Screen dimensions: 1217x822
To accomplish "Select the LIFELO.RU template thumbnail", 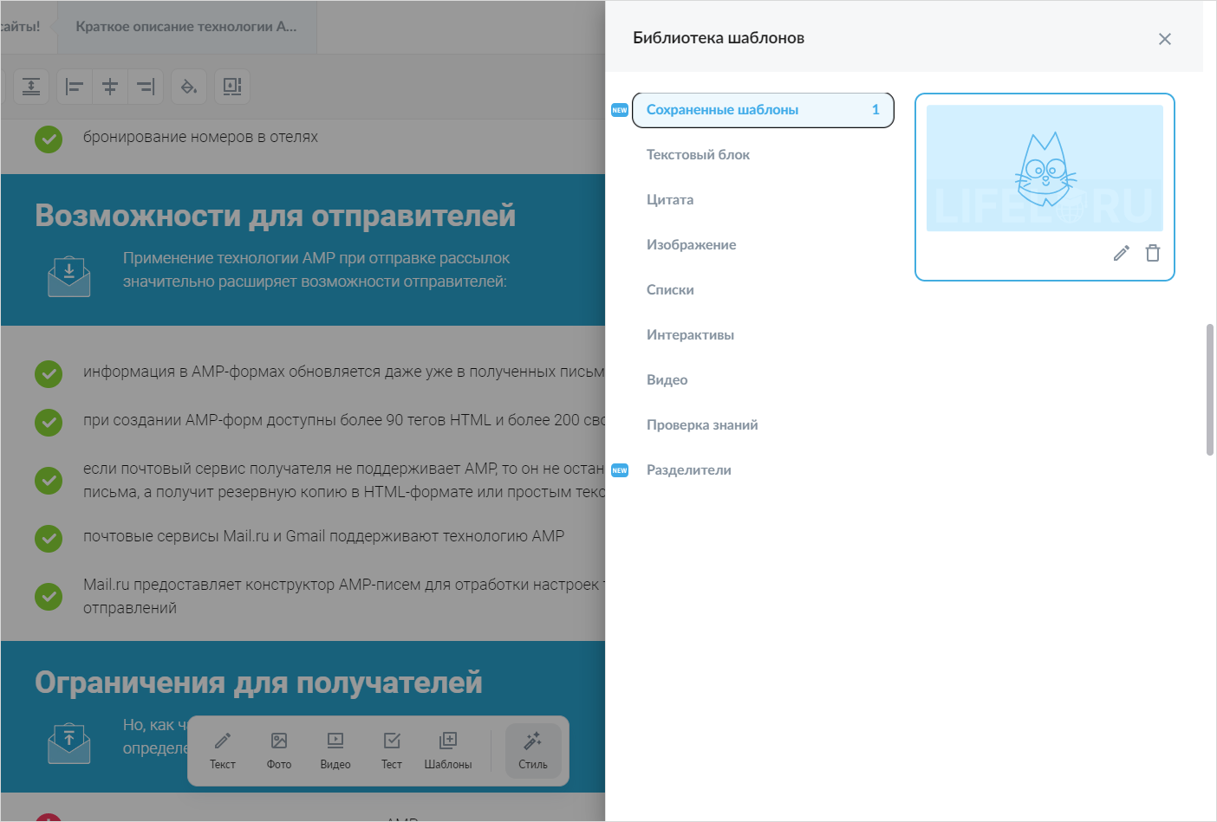I will [1045, 168].
